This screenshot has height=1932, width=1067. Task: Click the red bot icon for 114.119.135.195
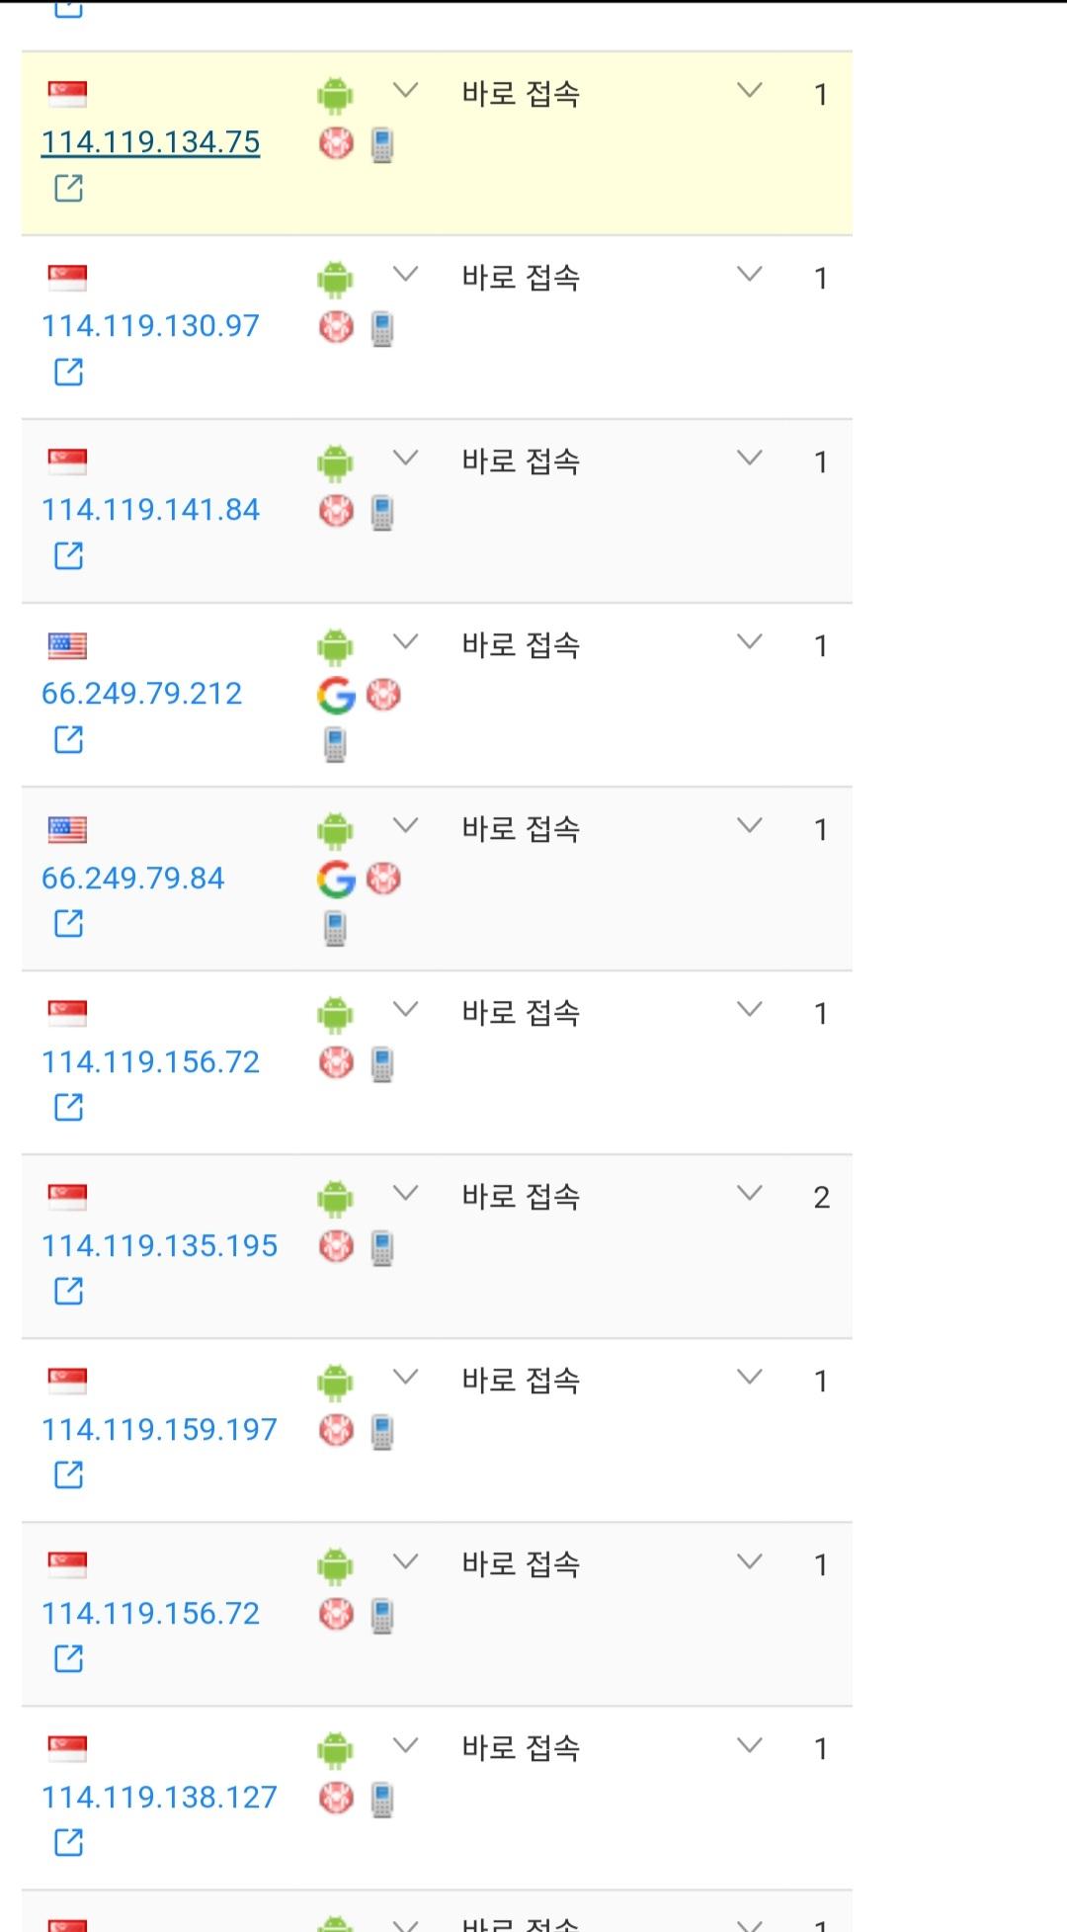pos(336,1246)
